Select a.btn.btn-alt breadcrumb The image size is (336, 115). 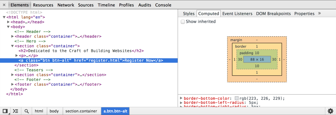tap(115, 111)
